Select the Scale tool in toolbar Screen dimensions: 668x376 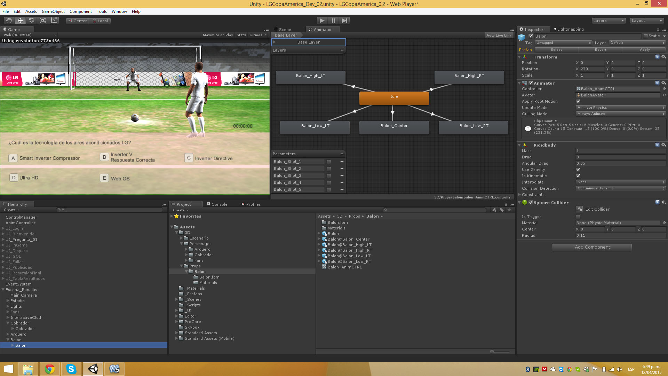(x=42, y=21)
